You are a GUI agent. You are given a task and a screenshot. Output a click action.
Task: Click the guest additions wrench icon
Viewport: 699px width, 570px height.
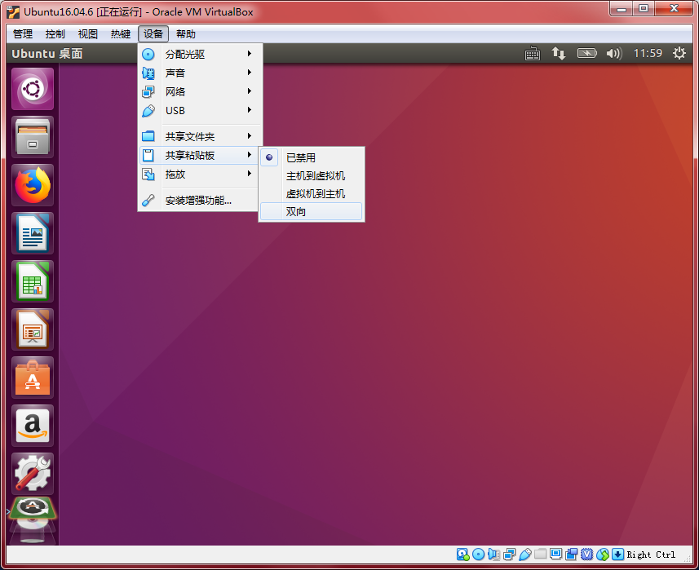click(148, 200)
